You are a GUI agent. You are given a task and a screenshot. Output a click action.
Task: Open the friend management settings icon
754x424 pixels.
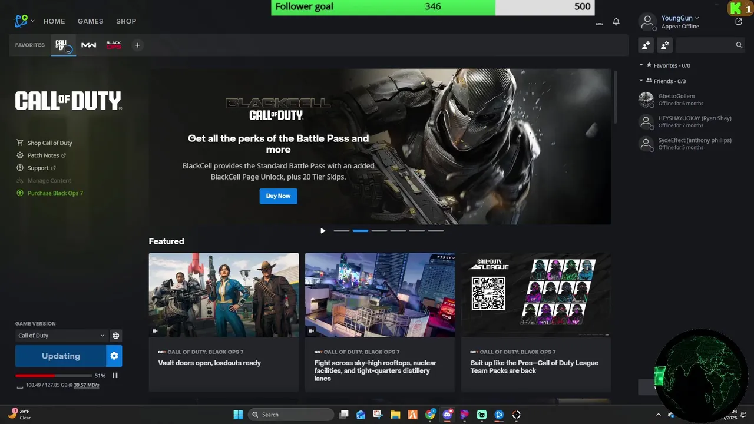click(x=664, y=45)
